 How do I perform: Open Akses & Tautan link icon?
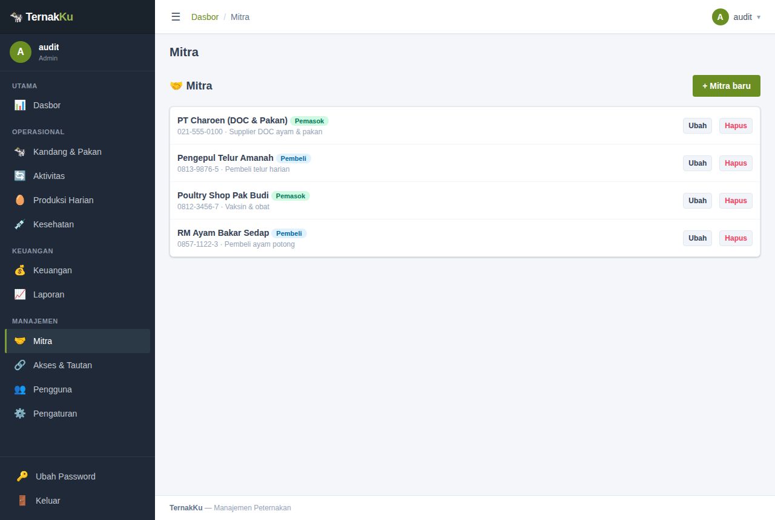(x=20, y=365)
